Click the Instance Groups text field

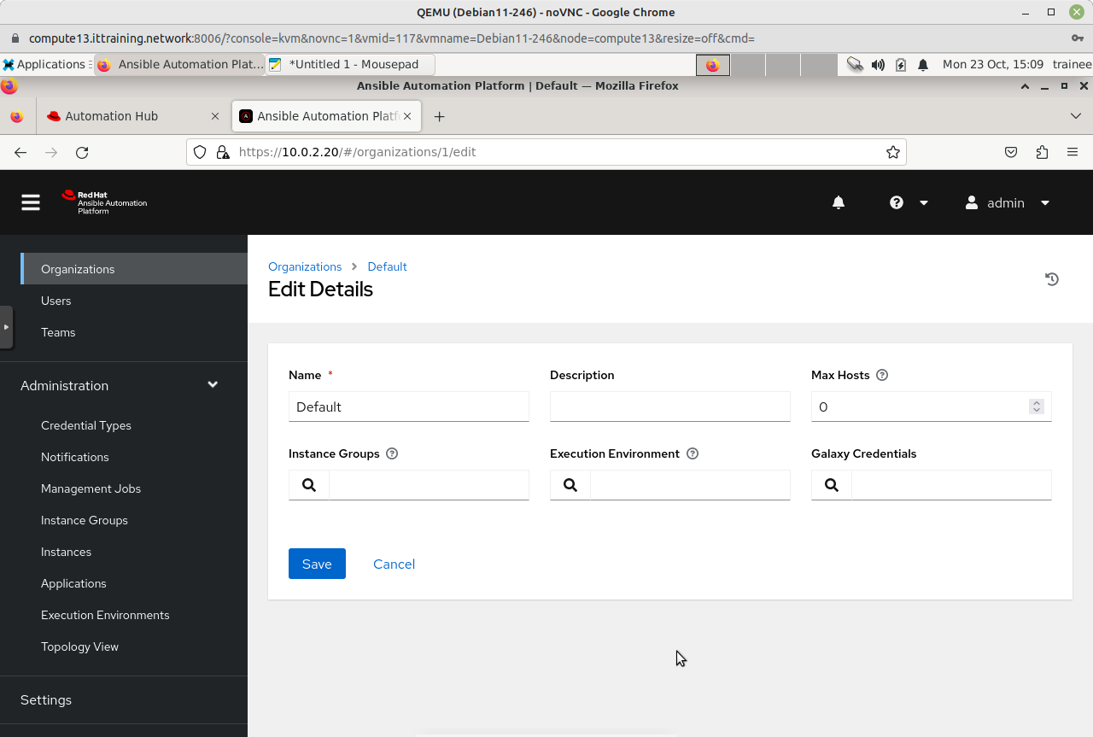coord(430,485)
